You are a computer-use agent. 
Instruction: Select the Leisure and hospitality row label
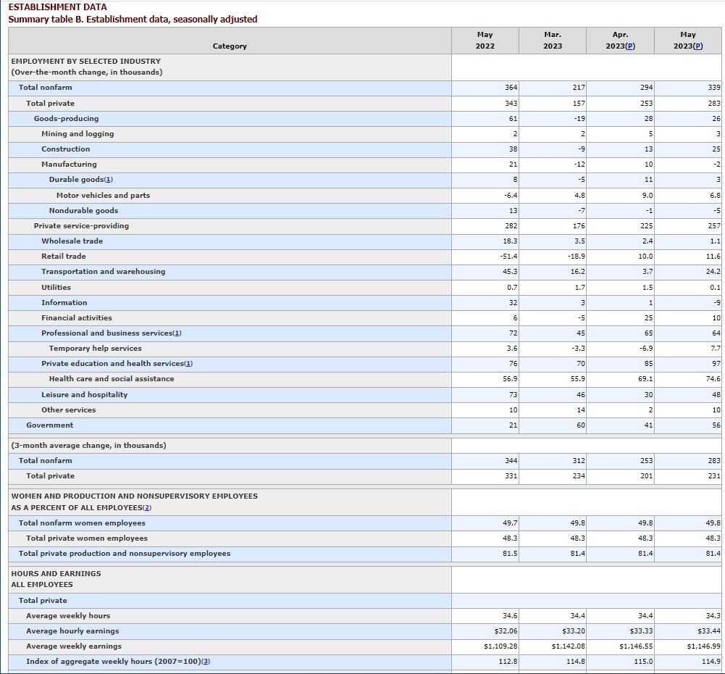84,395
